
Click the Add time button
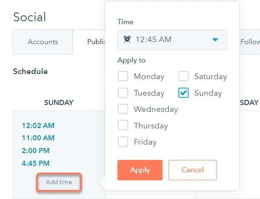59,182
